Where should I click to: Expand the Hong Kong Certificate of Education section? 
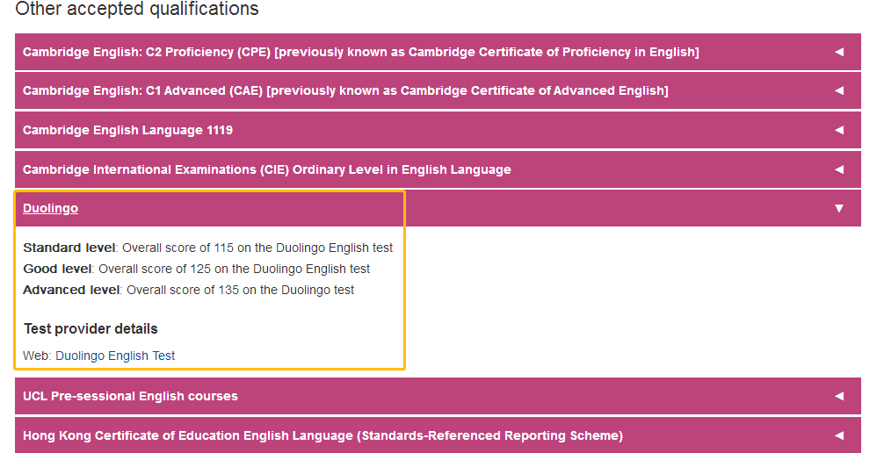[438, 435]
